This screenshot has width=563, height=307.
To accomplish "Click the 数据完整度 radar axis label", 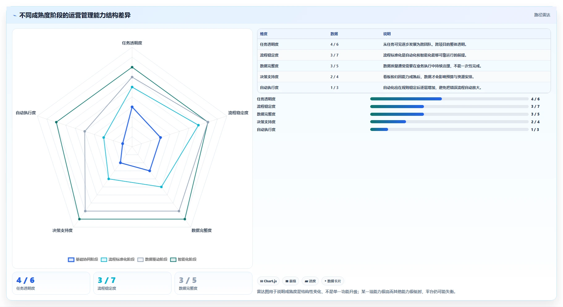I will coord(201,230).
